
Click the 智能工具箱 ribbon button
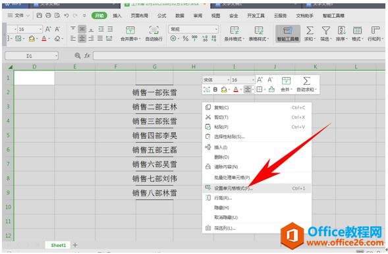coord(288,34)
